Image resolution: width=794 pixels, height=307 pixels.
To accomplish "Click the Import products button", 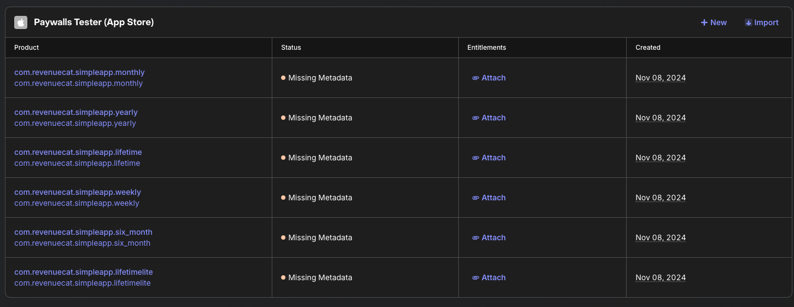I will tap(761, 22).
